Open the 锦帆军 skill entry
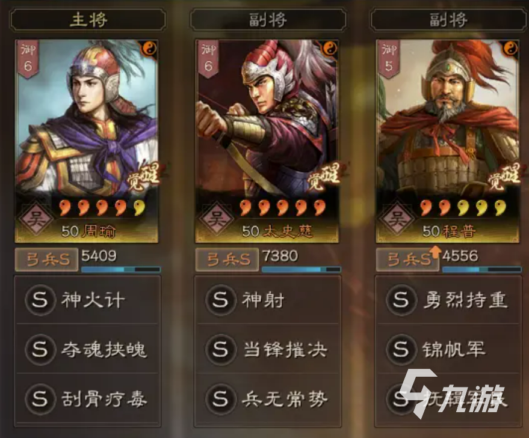 [448, 349]
